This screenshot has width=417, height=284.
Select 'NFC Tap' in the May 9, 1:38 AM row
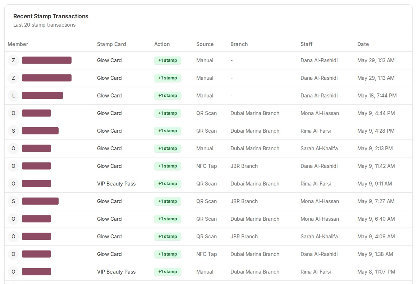click(207, 254)
